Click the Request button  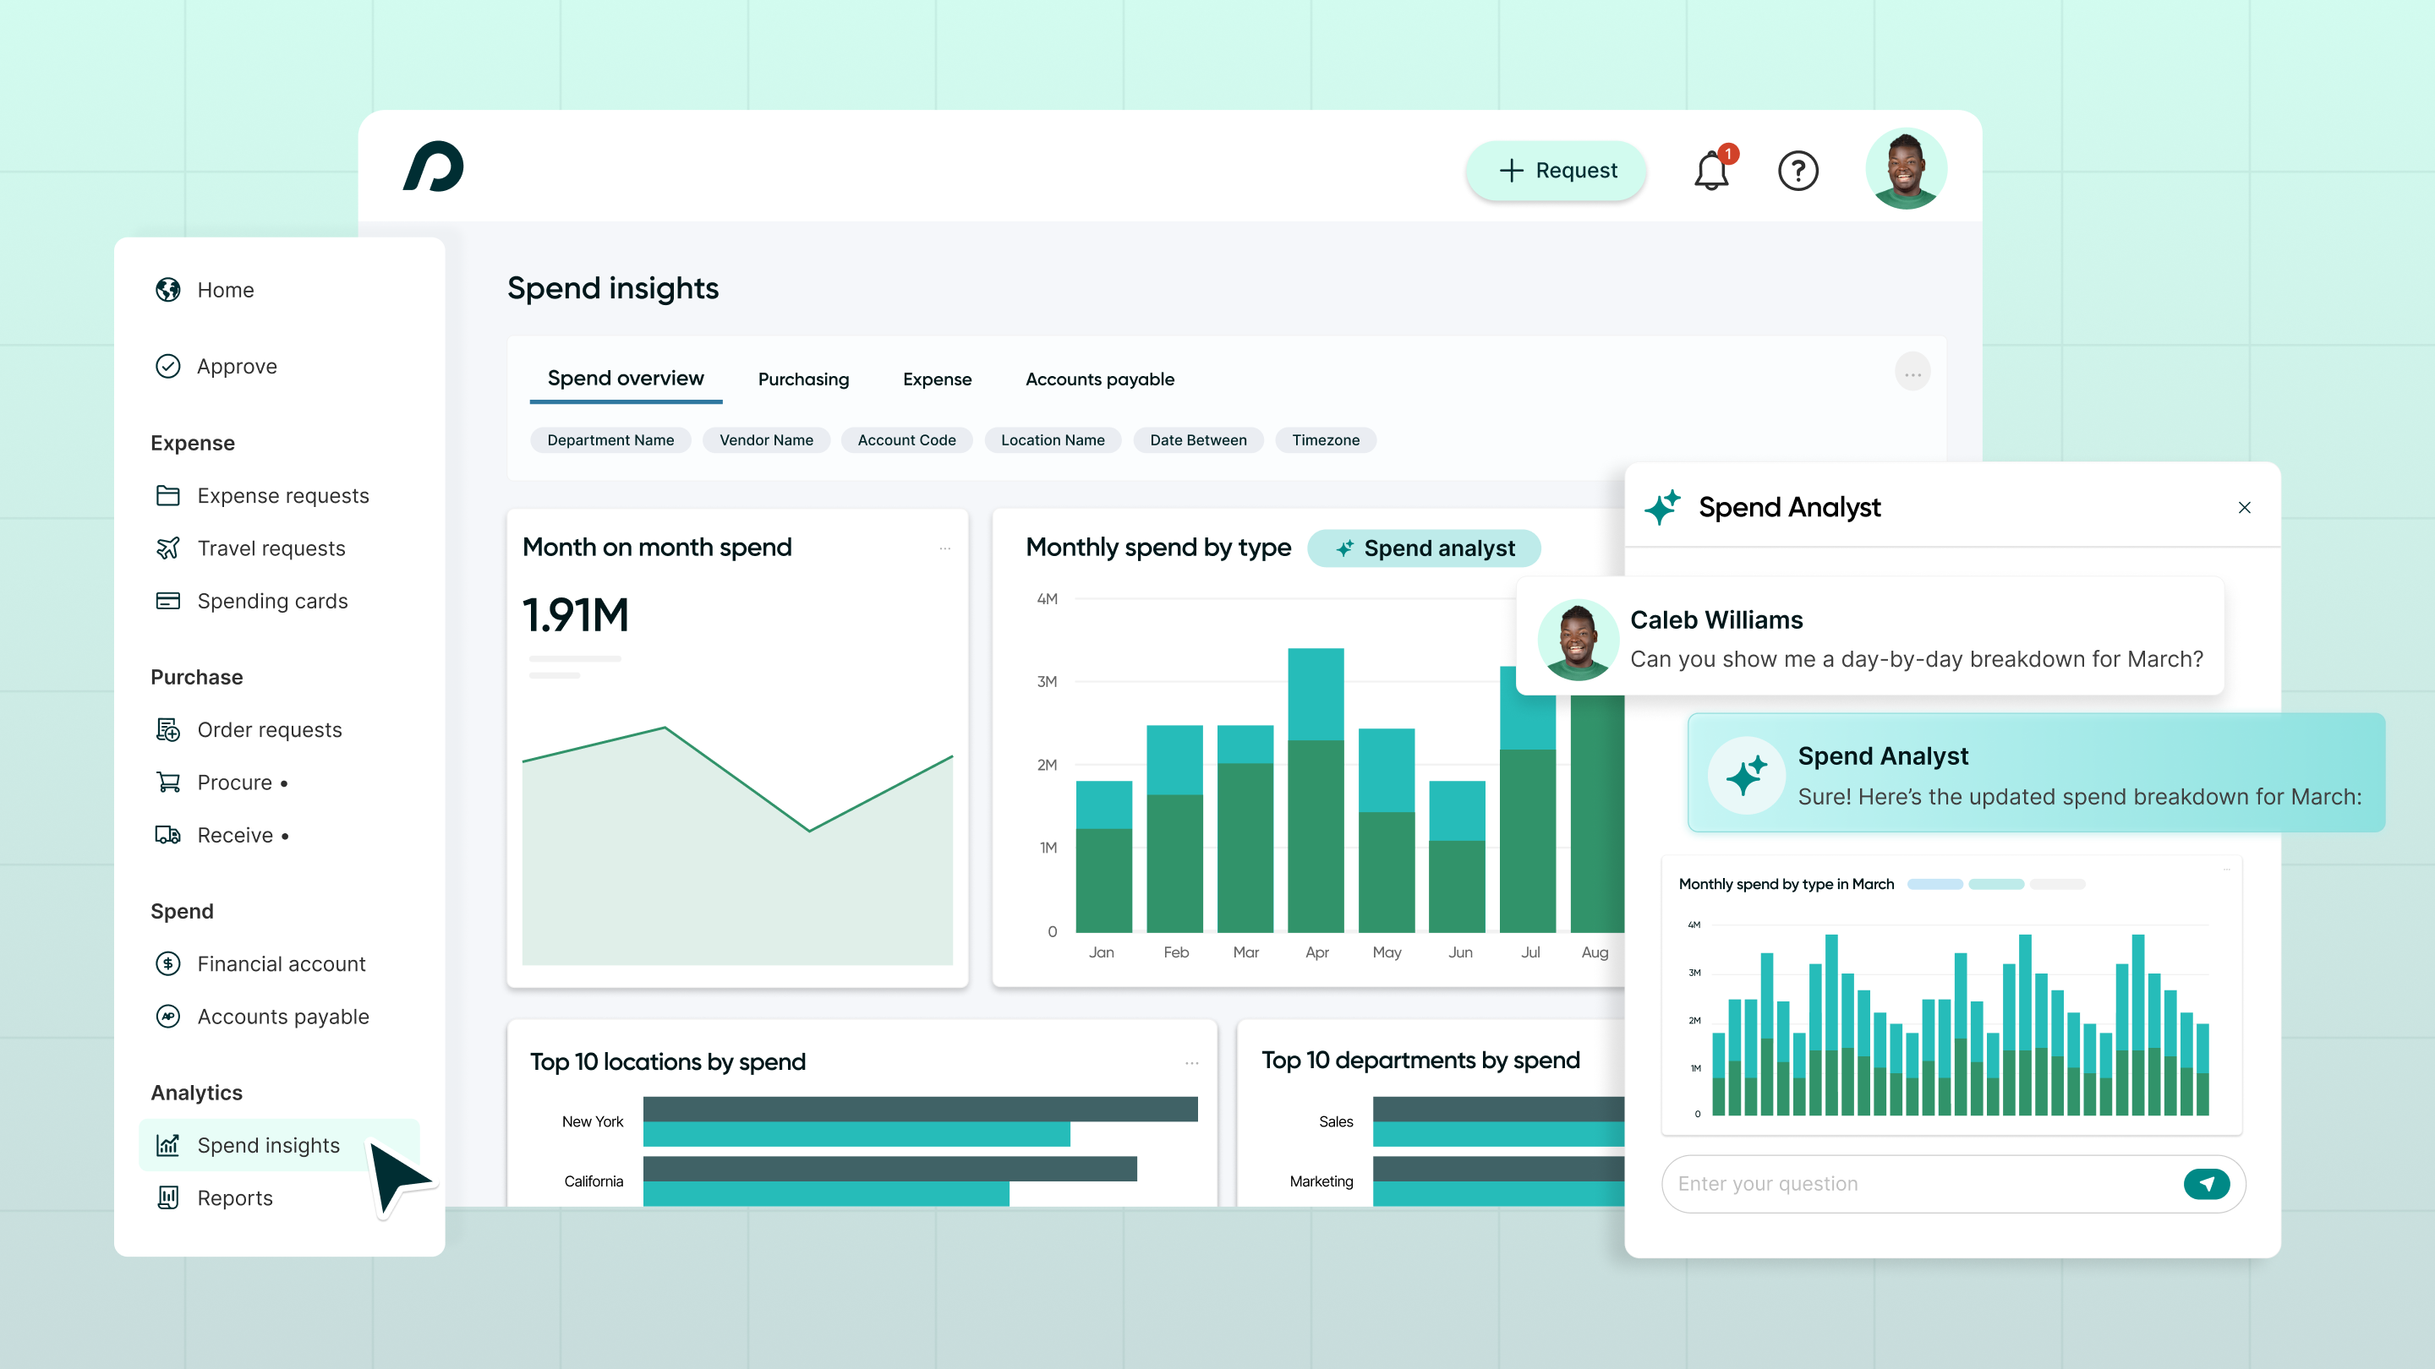pyautogui.click(x=1556, y=171)
